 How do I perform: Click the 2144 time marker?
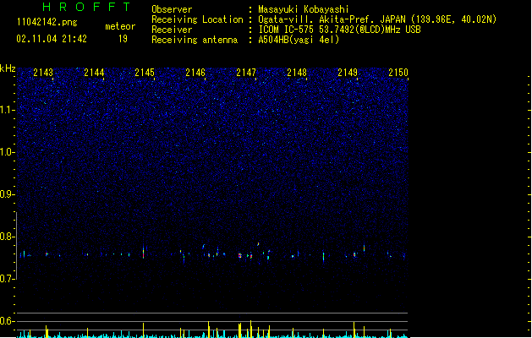[x=94, y=73]
